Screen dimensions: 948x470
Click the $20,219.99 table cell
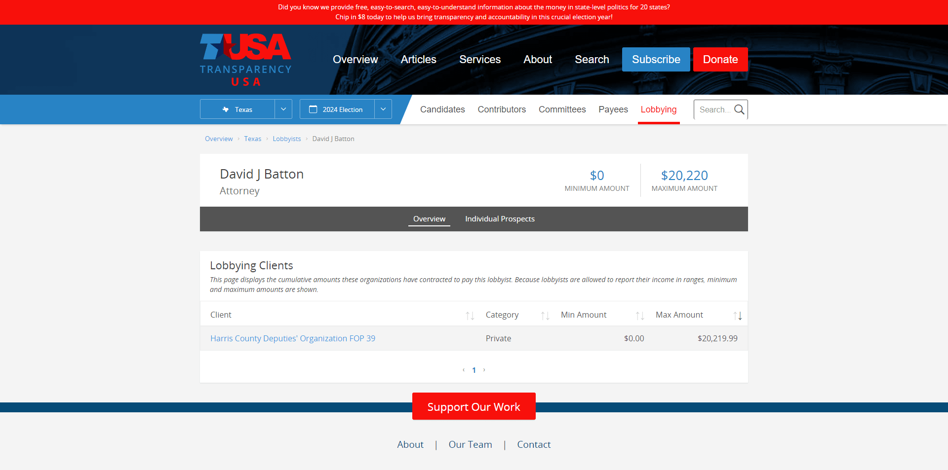click(x=717, y=338)
